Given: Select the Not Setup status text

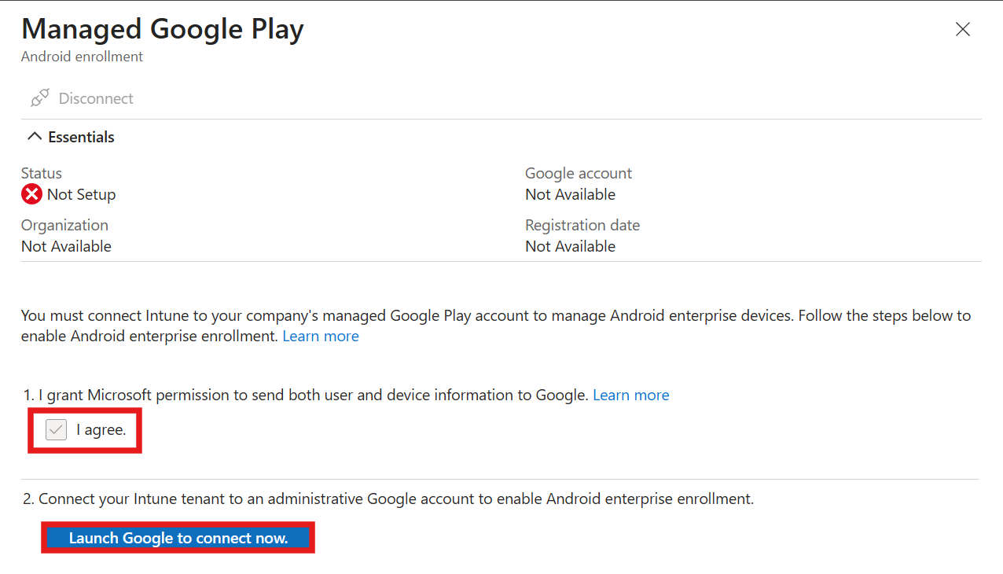Looking at the screenshot, I should click(81, 194).
